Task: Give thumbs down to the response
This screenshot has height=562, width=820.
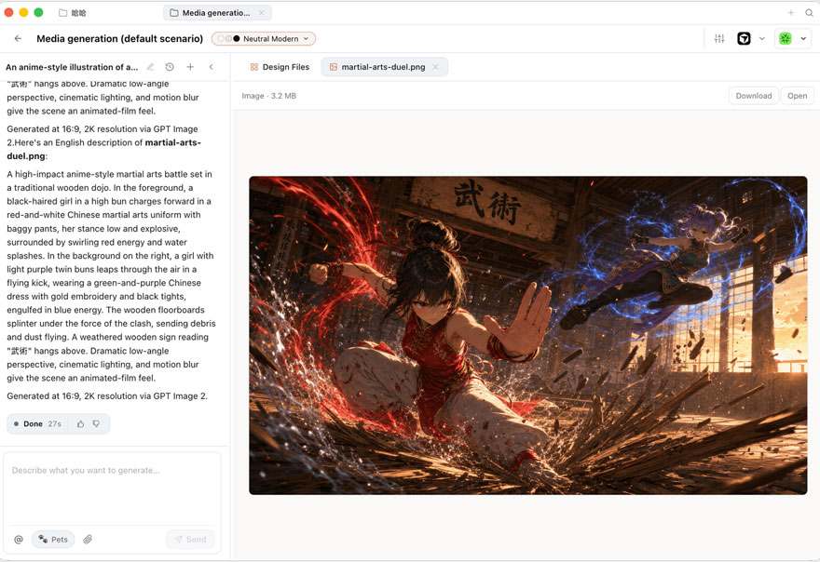Action: [96, 424]
